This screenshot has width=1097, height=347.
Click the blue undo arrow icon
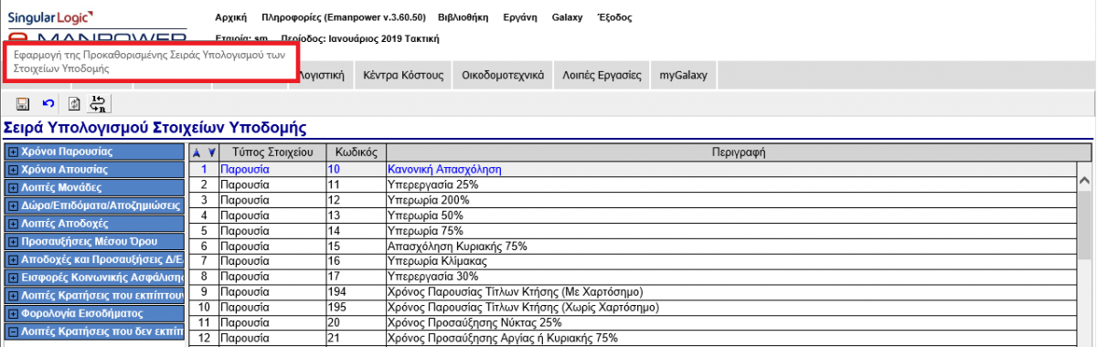[48, 104]
